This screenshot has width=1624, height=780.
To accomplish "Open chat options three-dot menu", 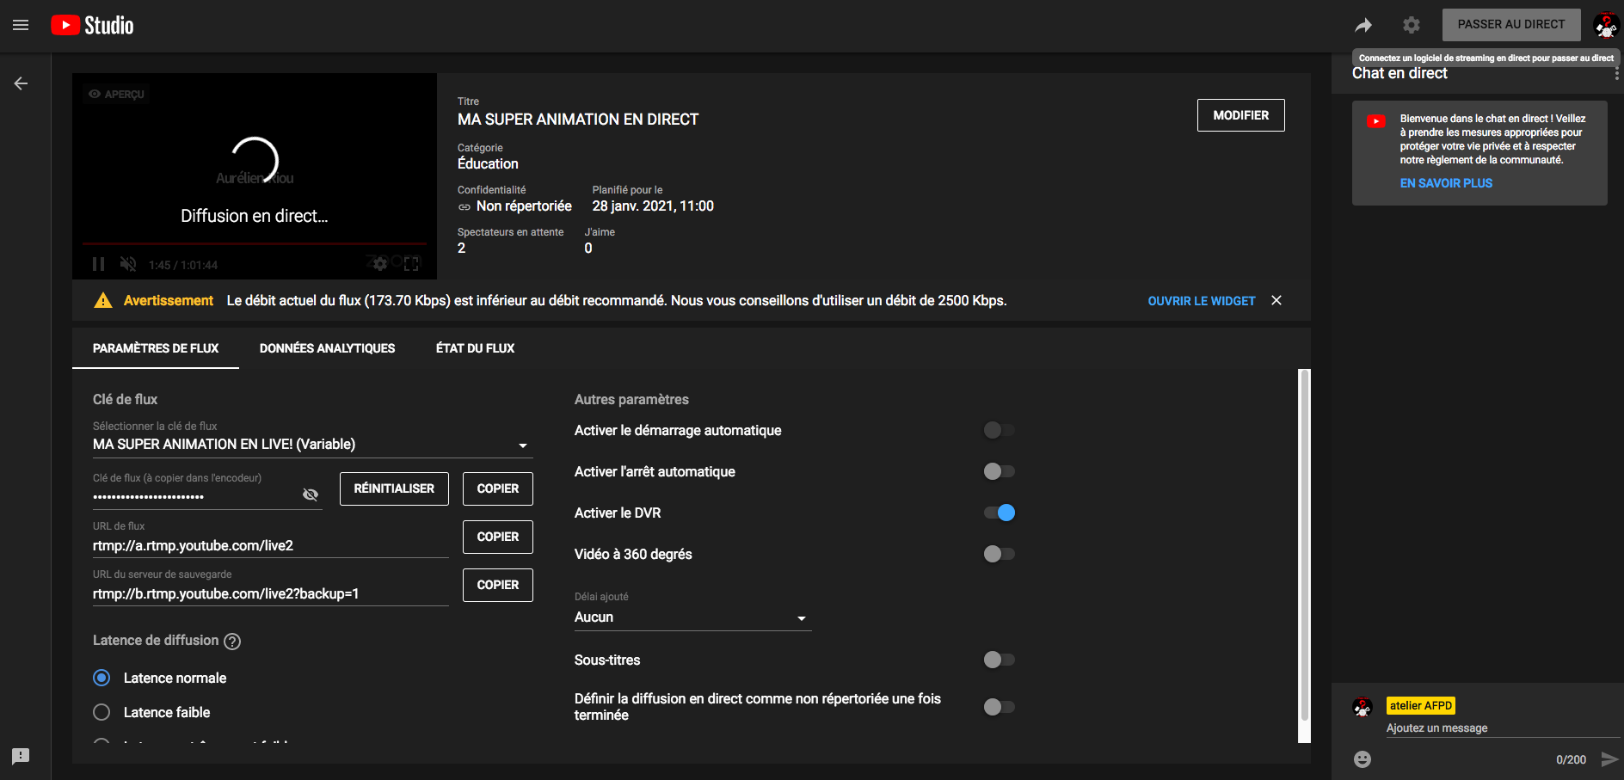I will coord(1616,74).
